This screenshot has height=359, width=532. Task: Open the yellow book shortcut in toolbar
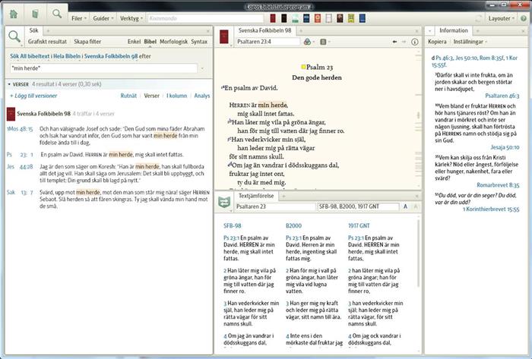pos(351,18)
